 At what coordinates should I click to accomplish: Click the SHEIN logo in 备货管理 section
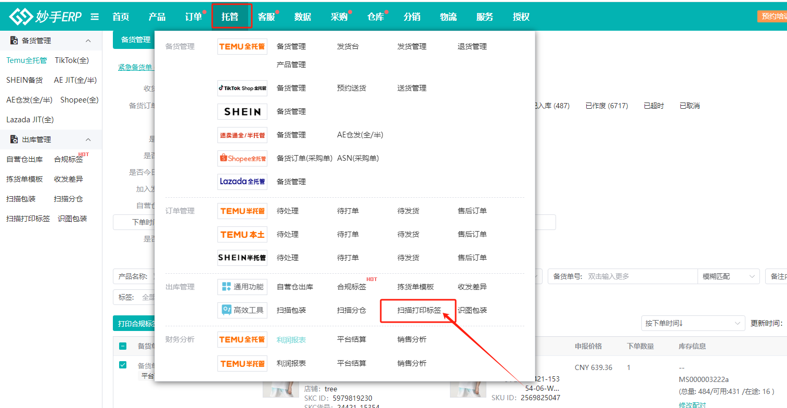click(242, 111)
